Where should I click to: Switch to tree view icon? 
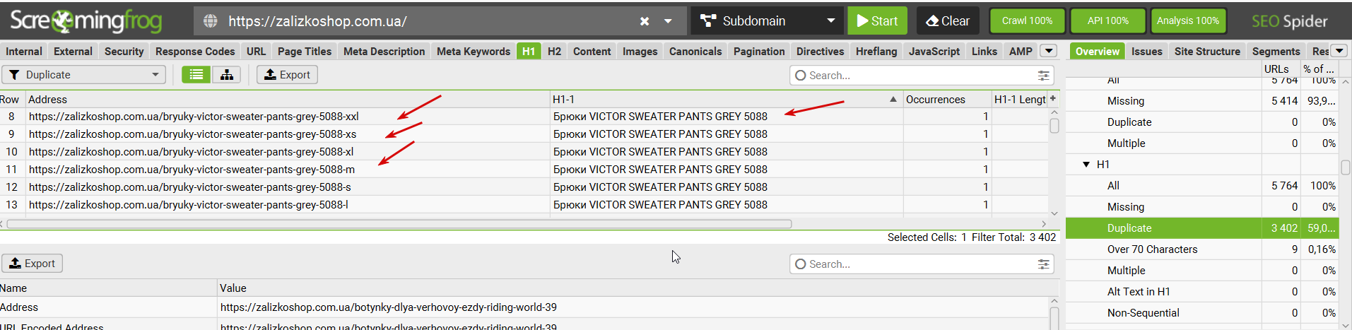point(226,75)
